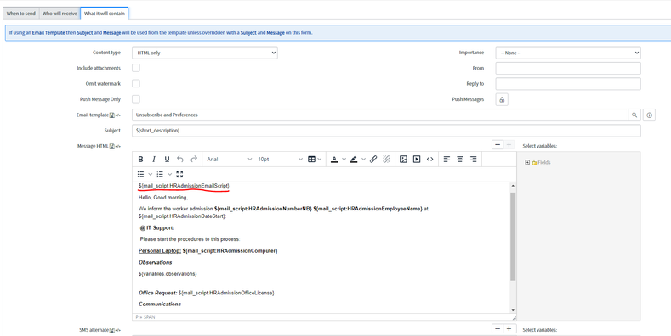
Task: Insert media video in message
Action: click(417, 159)
